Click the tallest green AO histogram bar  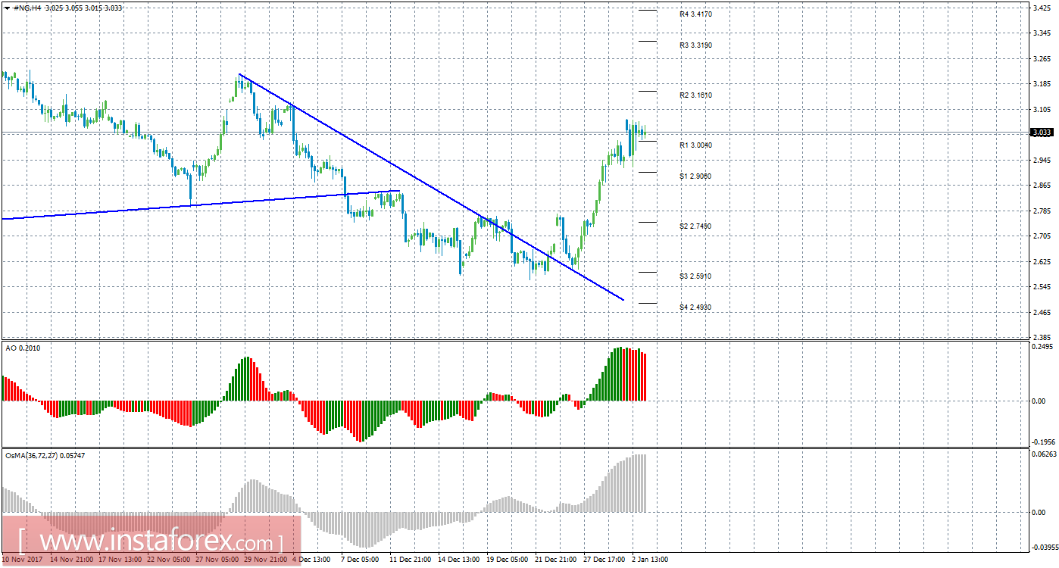[619, 374]
